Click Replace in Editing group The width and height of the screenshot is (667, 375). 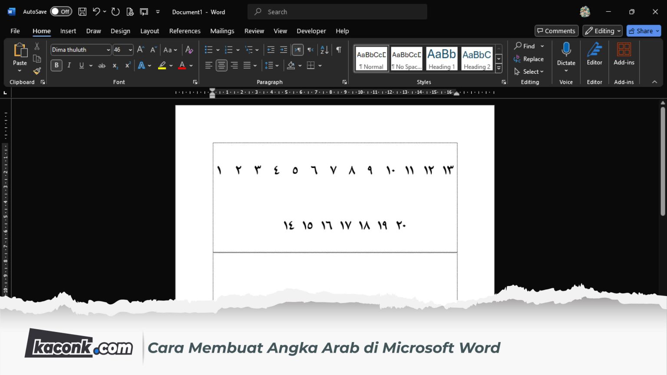(528, 59)
